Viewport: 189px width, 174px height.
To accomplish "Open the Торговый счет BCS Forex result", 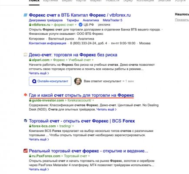I will click(x=82, y=121).
